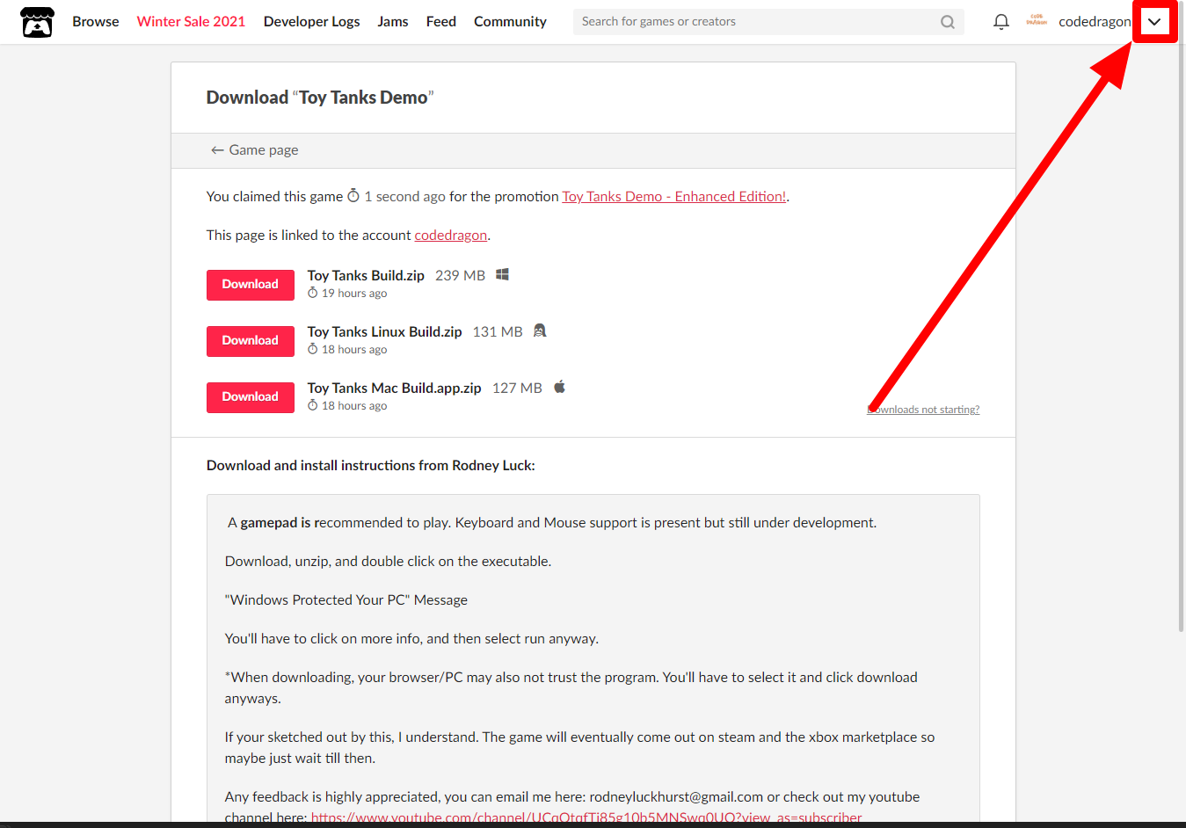Click the rodneyluckhurst@gmail.com email text
This screenshot has width=1186, height=828.
tap(676, 797)
